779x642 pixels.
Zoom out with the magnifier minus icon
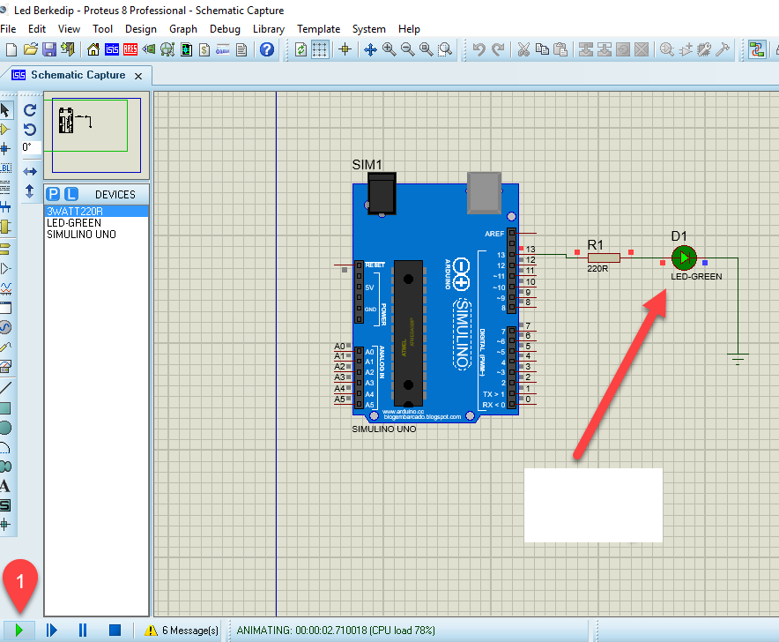click(407, 49)
